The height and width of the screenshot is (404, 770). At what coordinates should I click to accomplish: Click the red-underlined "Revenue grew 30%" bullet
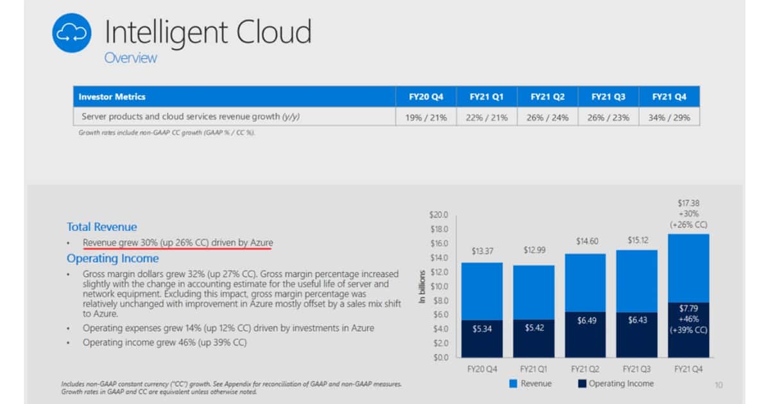pos(178,242)
